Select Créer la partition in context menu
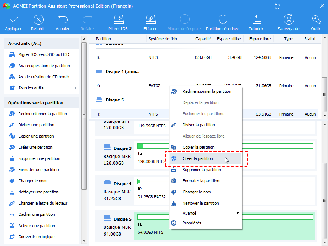The width and height of the screenshot is (328, 246). click(198, 158)
